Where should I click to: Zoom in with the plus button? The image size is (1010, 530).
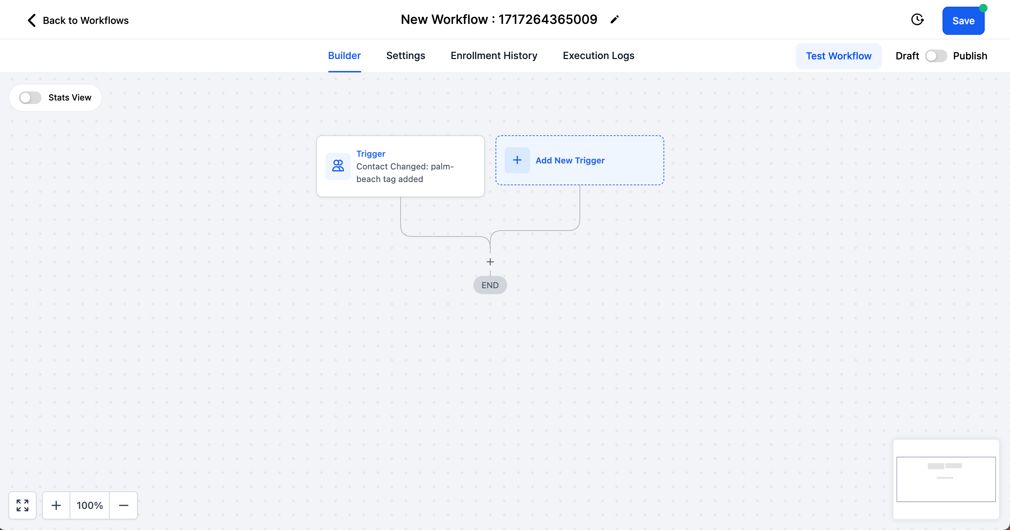click(56, 505)
